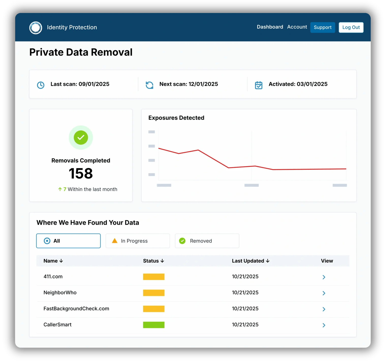
Task: Click the clock icon beside Last scan
Action: [x=41, y=85]
